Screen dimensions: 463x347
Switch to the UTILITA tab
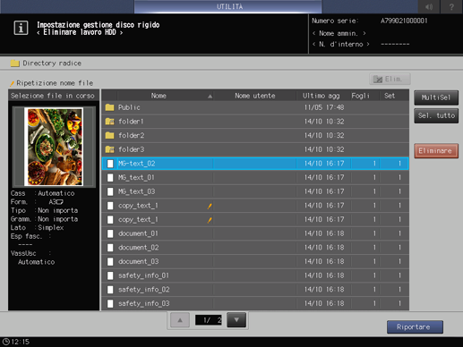[228, 6]
